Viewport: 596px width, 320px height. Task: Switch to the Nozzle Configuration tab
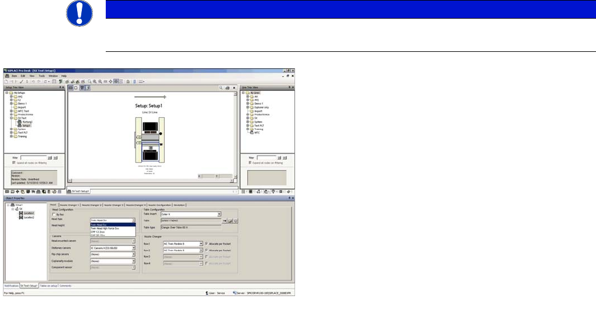tap(160, 205)
